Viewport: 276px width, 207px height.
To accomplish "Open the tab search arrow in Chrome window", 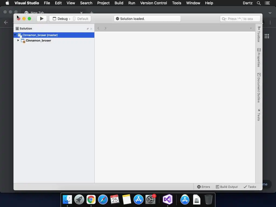I will point(270,13).
